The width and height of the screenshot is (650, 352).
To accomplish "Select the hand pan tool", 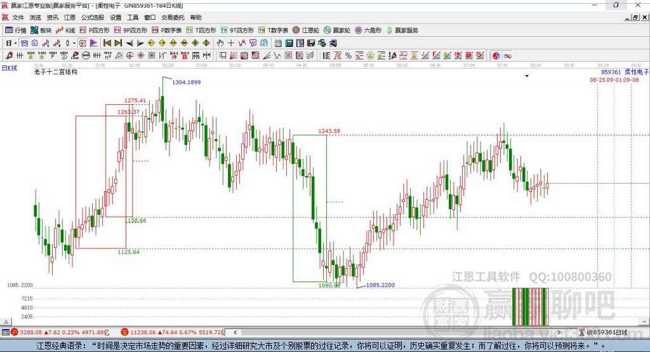I will point(220,43).
